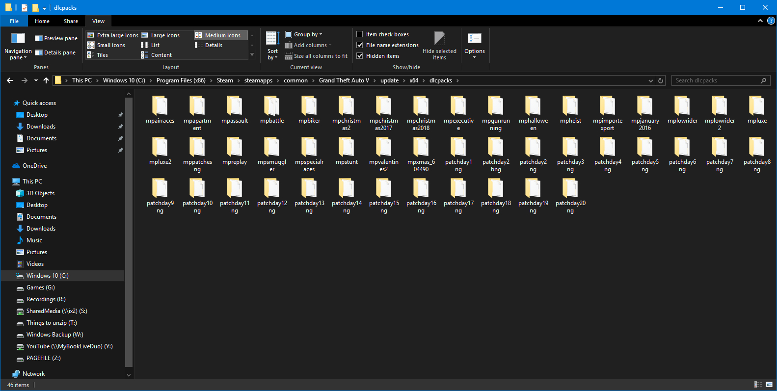Screen dimensions: 777x391
Task: Open Sort by menu
Action: pyautogui.click(x=272, y=46)
